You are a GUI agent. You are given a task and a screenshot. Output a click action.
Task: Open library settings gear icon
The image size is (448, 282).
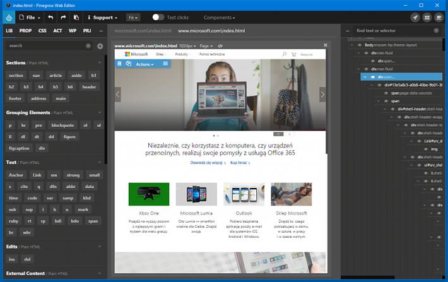point(100,46)
